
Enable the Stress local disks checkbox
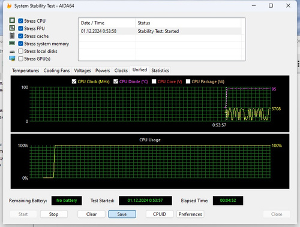pos(20,52)
